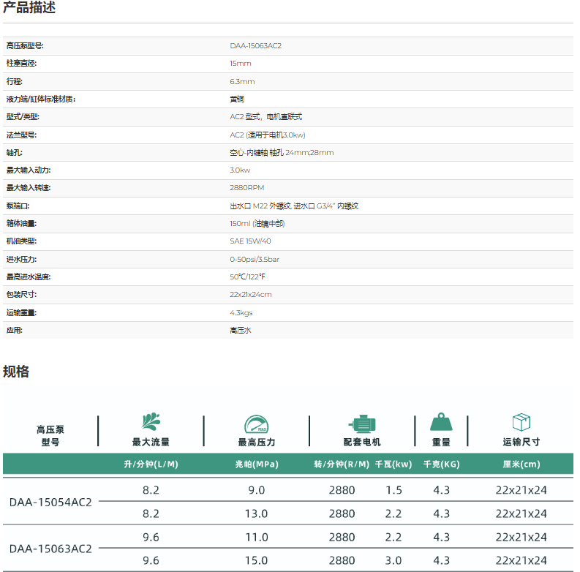
Task: Click the 6.3mm stroke value
Action: [242, 82]
